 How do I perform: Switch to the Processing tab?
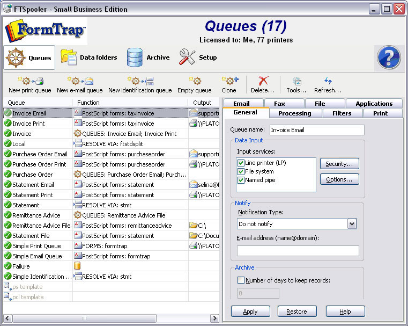tap(294, 113)
